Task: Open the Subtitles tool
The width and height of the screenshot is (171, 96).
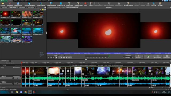Action: click(x=154, y=4)
